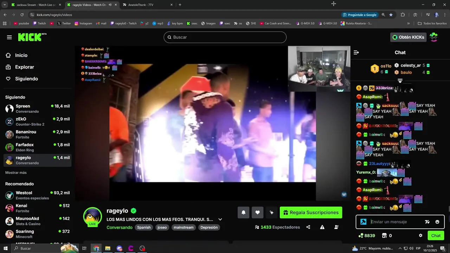Viewport: 450px width, 253px height.
Task: Toggle the heart follow button
Action: [x=257, y=212]
